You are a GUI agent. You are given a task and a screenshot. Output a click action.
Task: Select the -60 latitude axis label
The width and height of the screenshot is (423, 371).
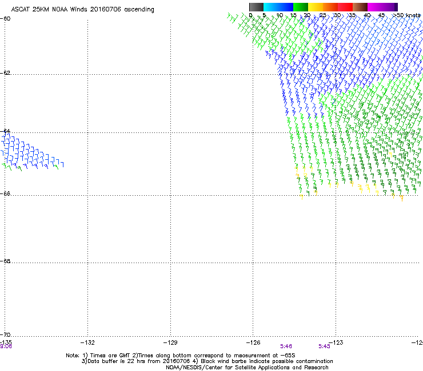5,19
